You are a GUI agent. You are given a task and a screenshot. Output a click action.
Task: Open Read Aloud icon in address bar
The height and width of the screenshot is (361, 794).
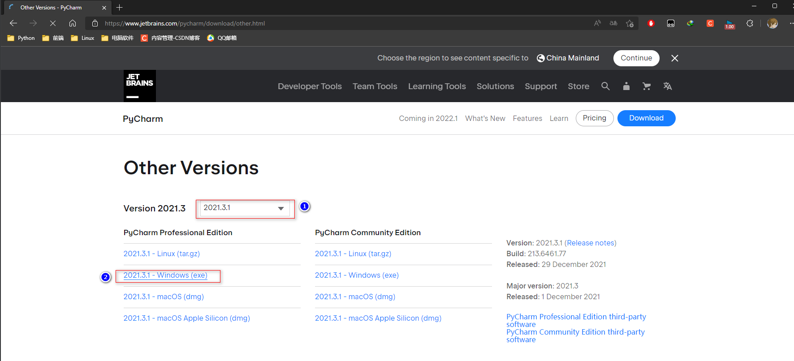[597, 23]
